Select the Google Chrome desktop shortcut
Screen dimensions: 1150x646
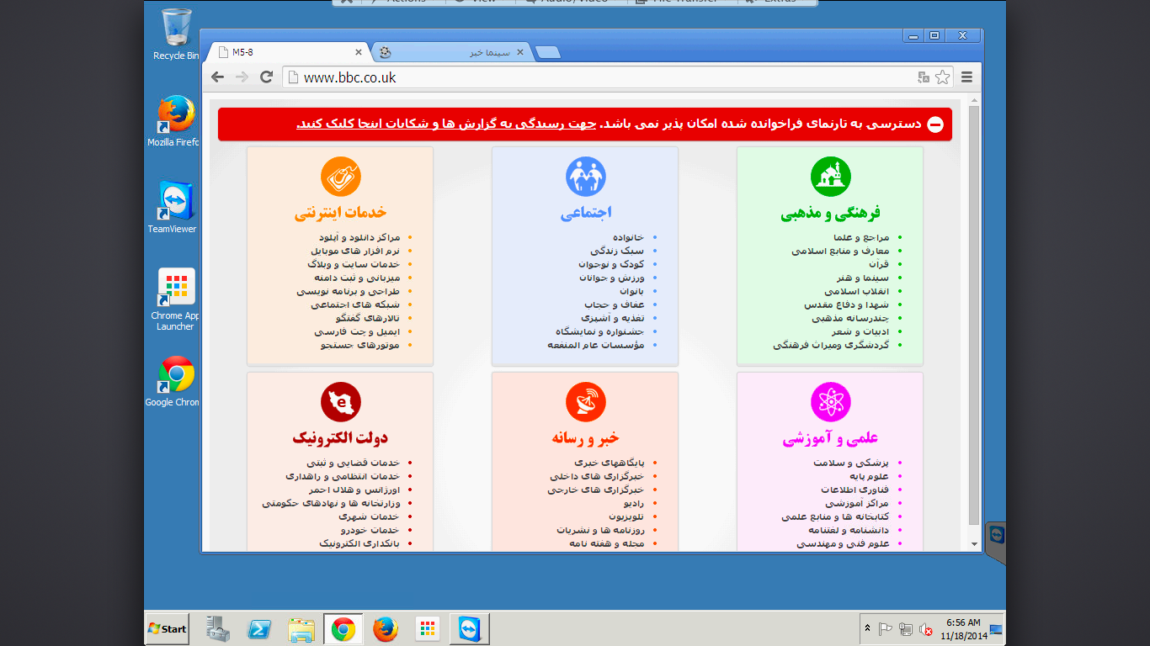(174, 382)
